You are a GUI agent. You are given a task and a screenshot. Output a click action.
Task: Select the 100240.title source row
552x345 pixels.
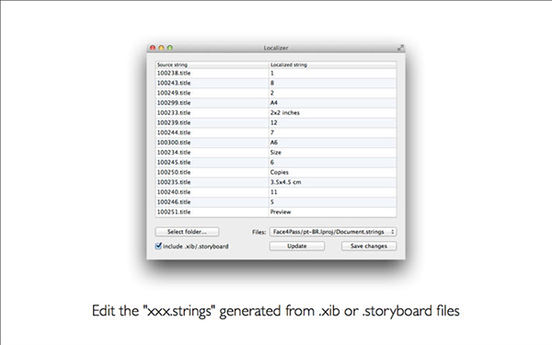(212, 192)
